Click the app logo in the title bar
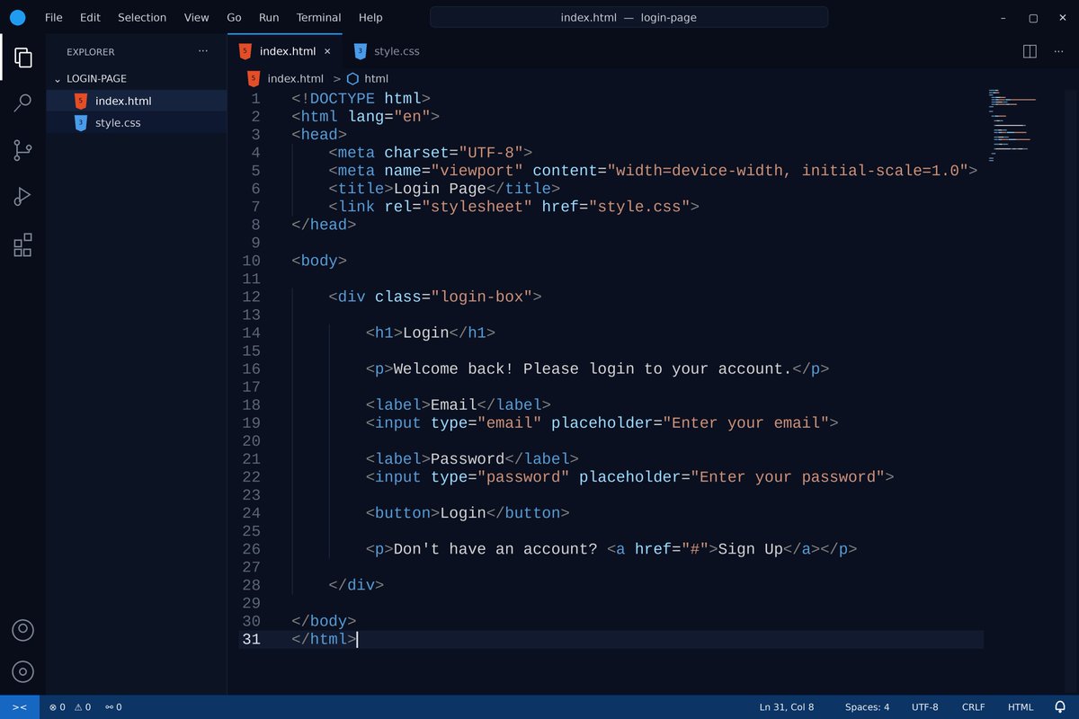The height and width of the screenshot is (719, 1079). 18,17
